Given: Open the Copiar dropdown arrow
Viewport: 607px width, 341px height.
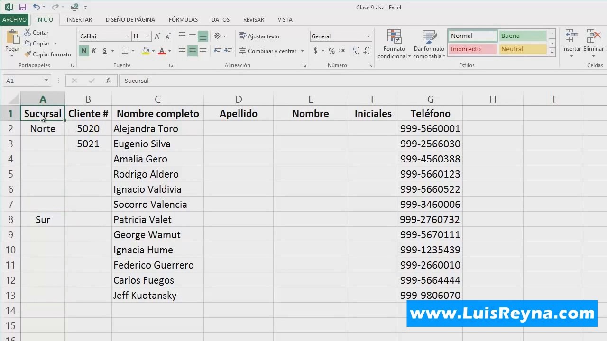Looking at the screenshot, I should pos(55,44).
